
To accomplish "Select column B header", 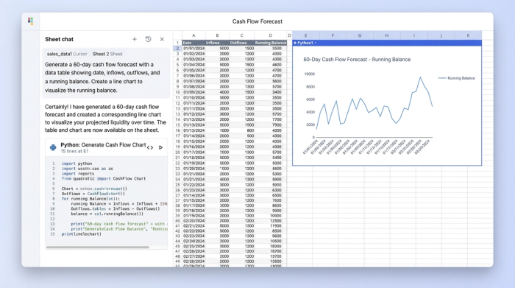I will (x=217, y=35).
